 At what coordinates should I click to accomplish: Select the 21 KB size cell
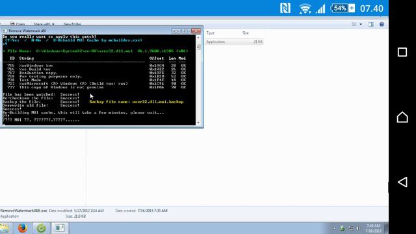[257, 42]
